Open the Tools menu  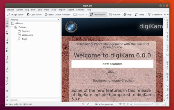tap(54, 10)
